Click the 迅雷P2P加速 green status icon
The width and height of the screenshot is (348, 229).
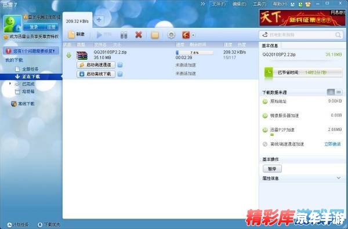pyautogui.click(x=265, y=130)
